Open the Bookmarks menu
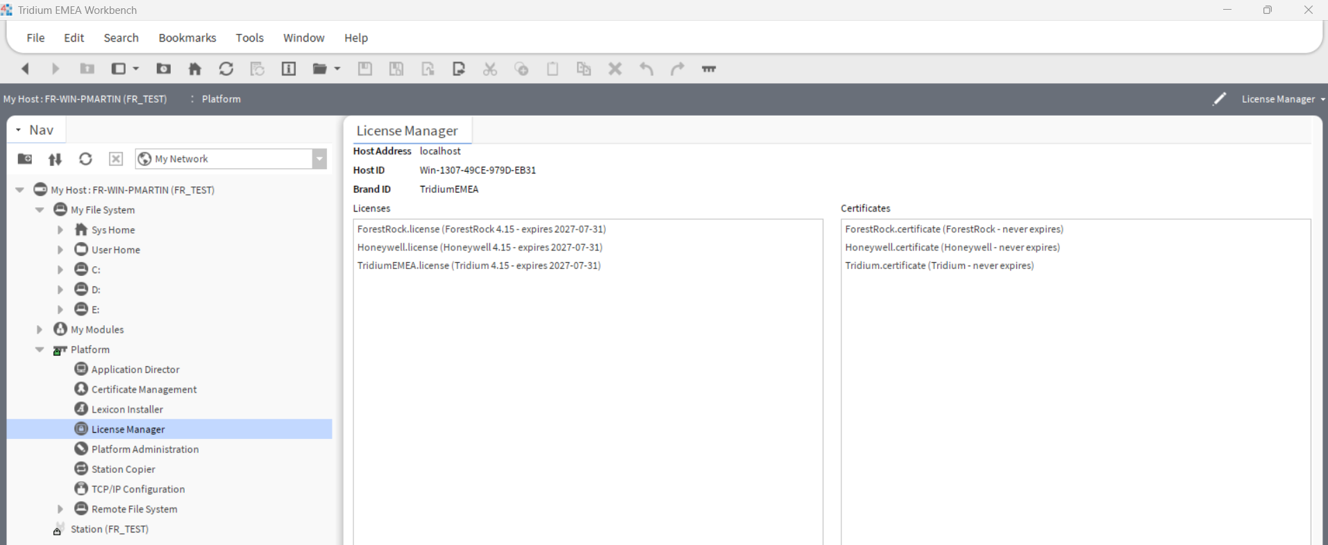The image size is (1328, 545). tap(187, 37)
